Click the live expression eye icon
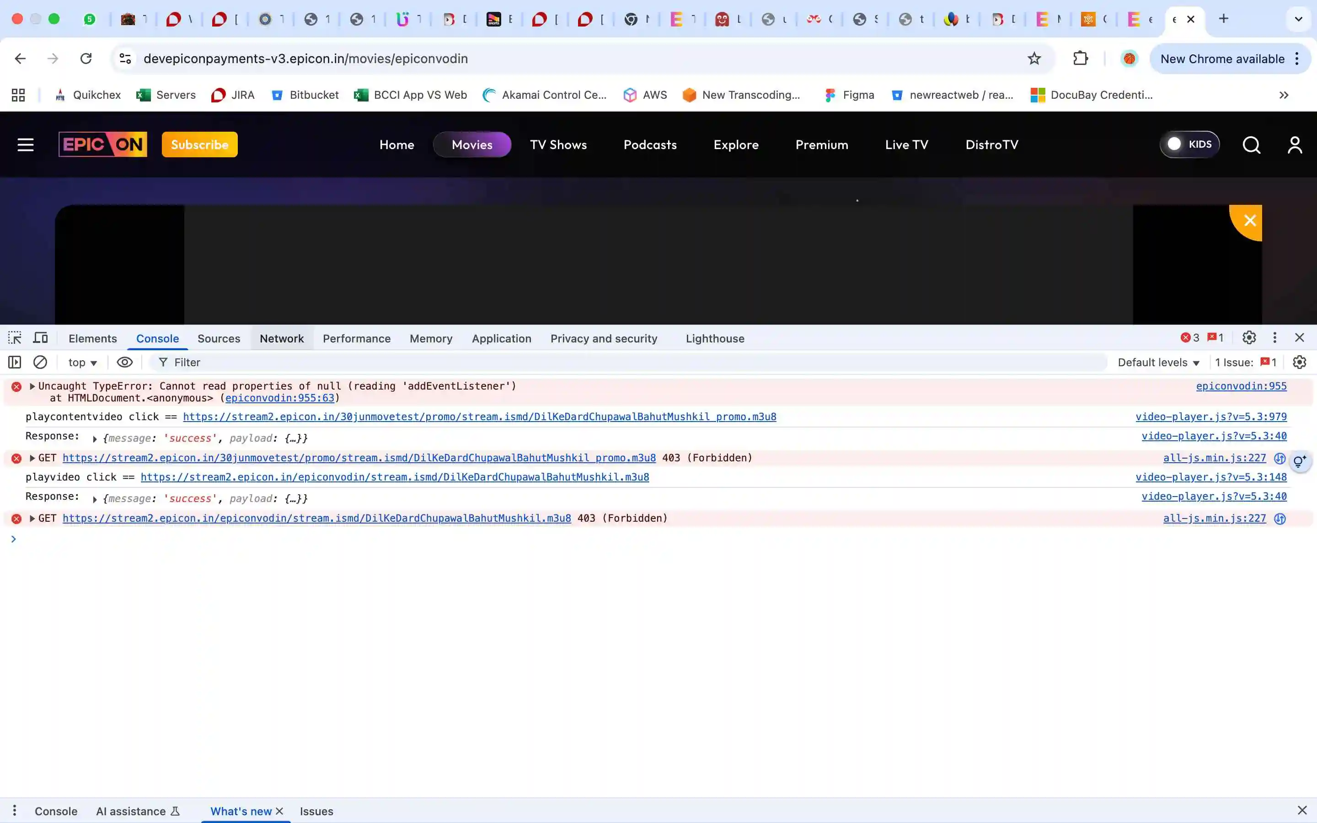 click(125, 363)
